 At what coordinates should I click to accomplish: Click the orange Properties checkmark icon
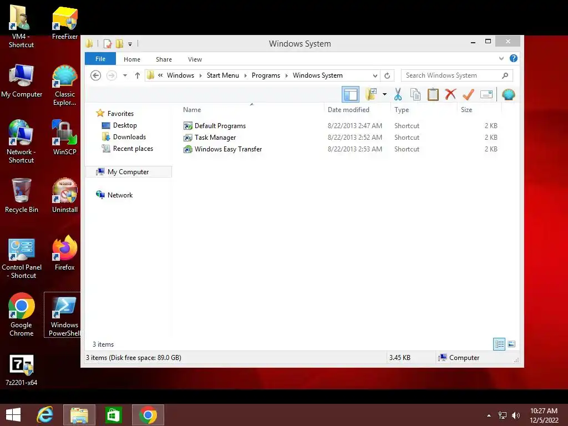click(x=468, y=94)
